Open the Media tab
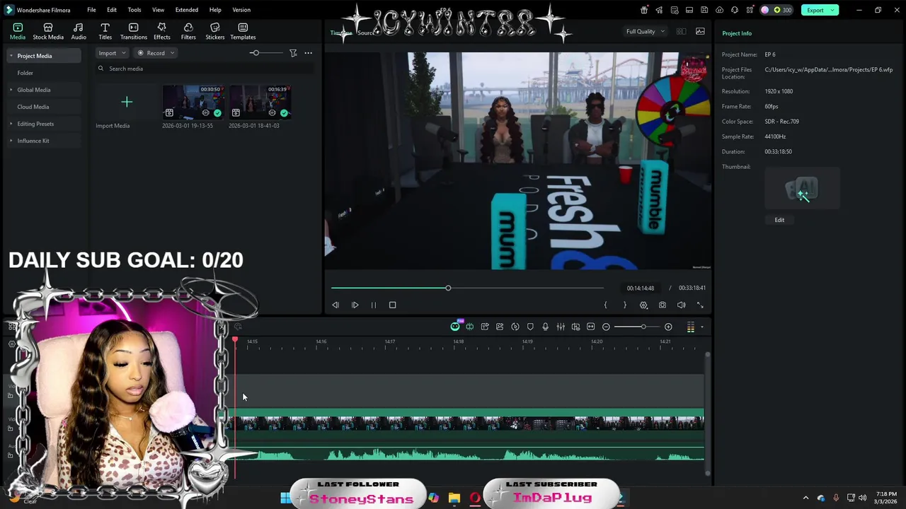This screenshot has height=509, width=906. coord(18,31)
